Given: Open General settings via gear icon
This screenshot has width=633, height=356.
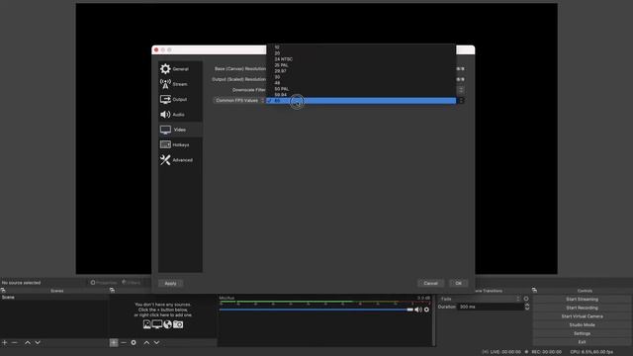Looking at the screenshot, I should tap(165, 69).
